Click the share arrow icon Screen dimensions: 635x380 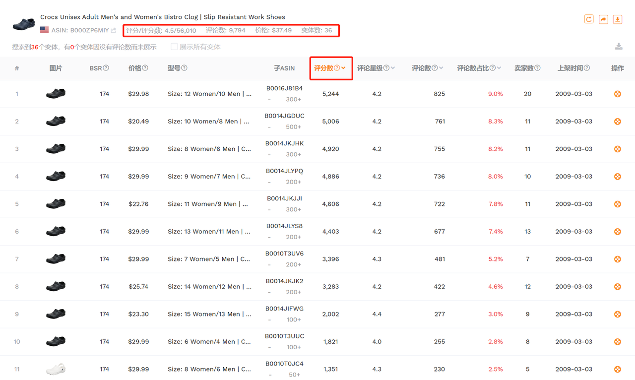[603, 19]
